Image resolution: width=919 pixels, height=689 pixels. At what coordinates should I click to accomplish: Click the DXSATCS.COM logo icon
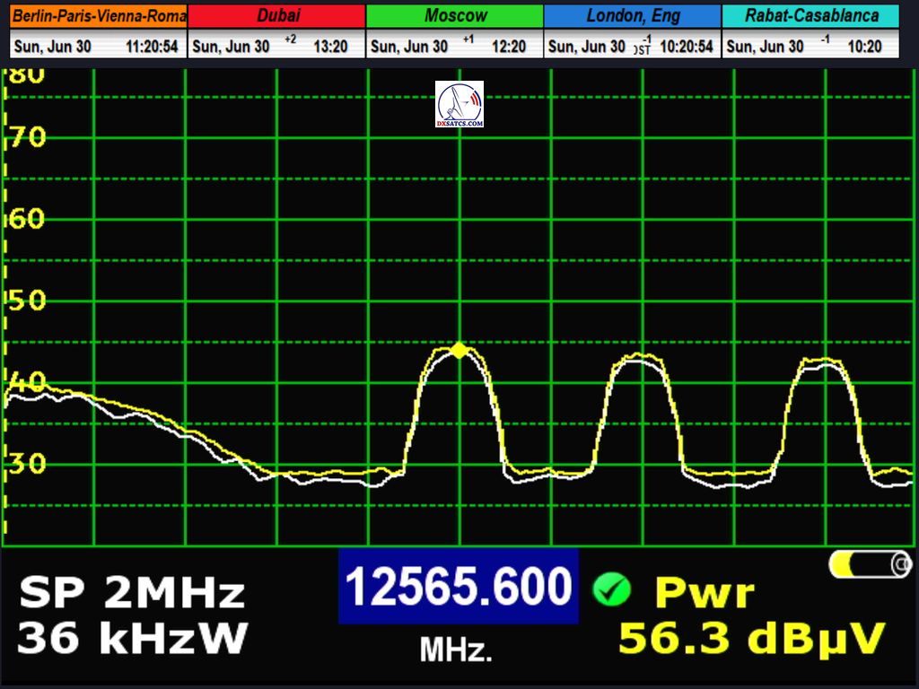tap(459, 104)
